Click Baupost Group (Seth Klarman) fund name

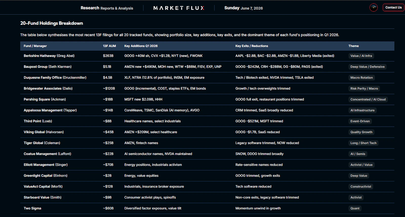click(48, 67)
